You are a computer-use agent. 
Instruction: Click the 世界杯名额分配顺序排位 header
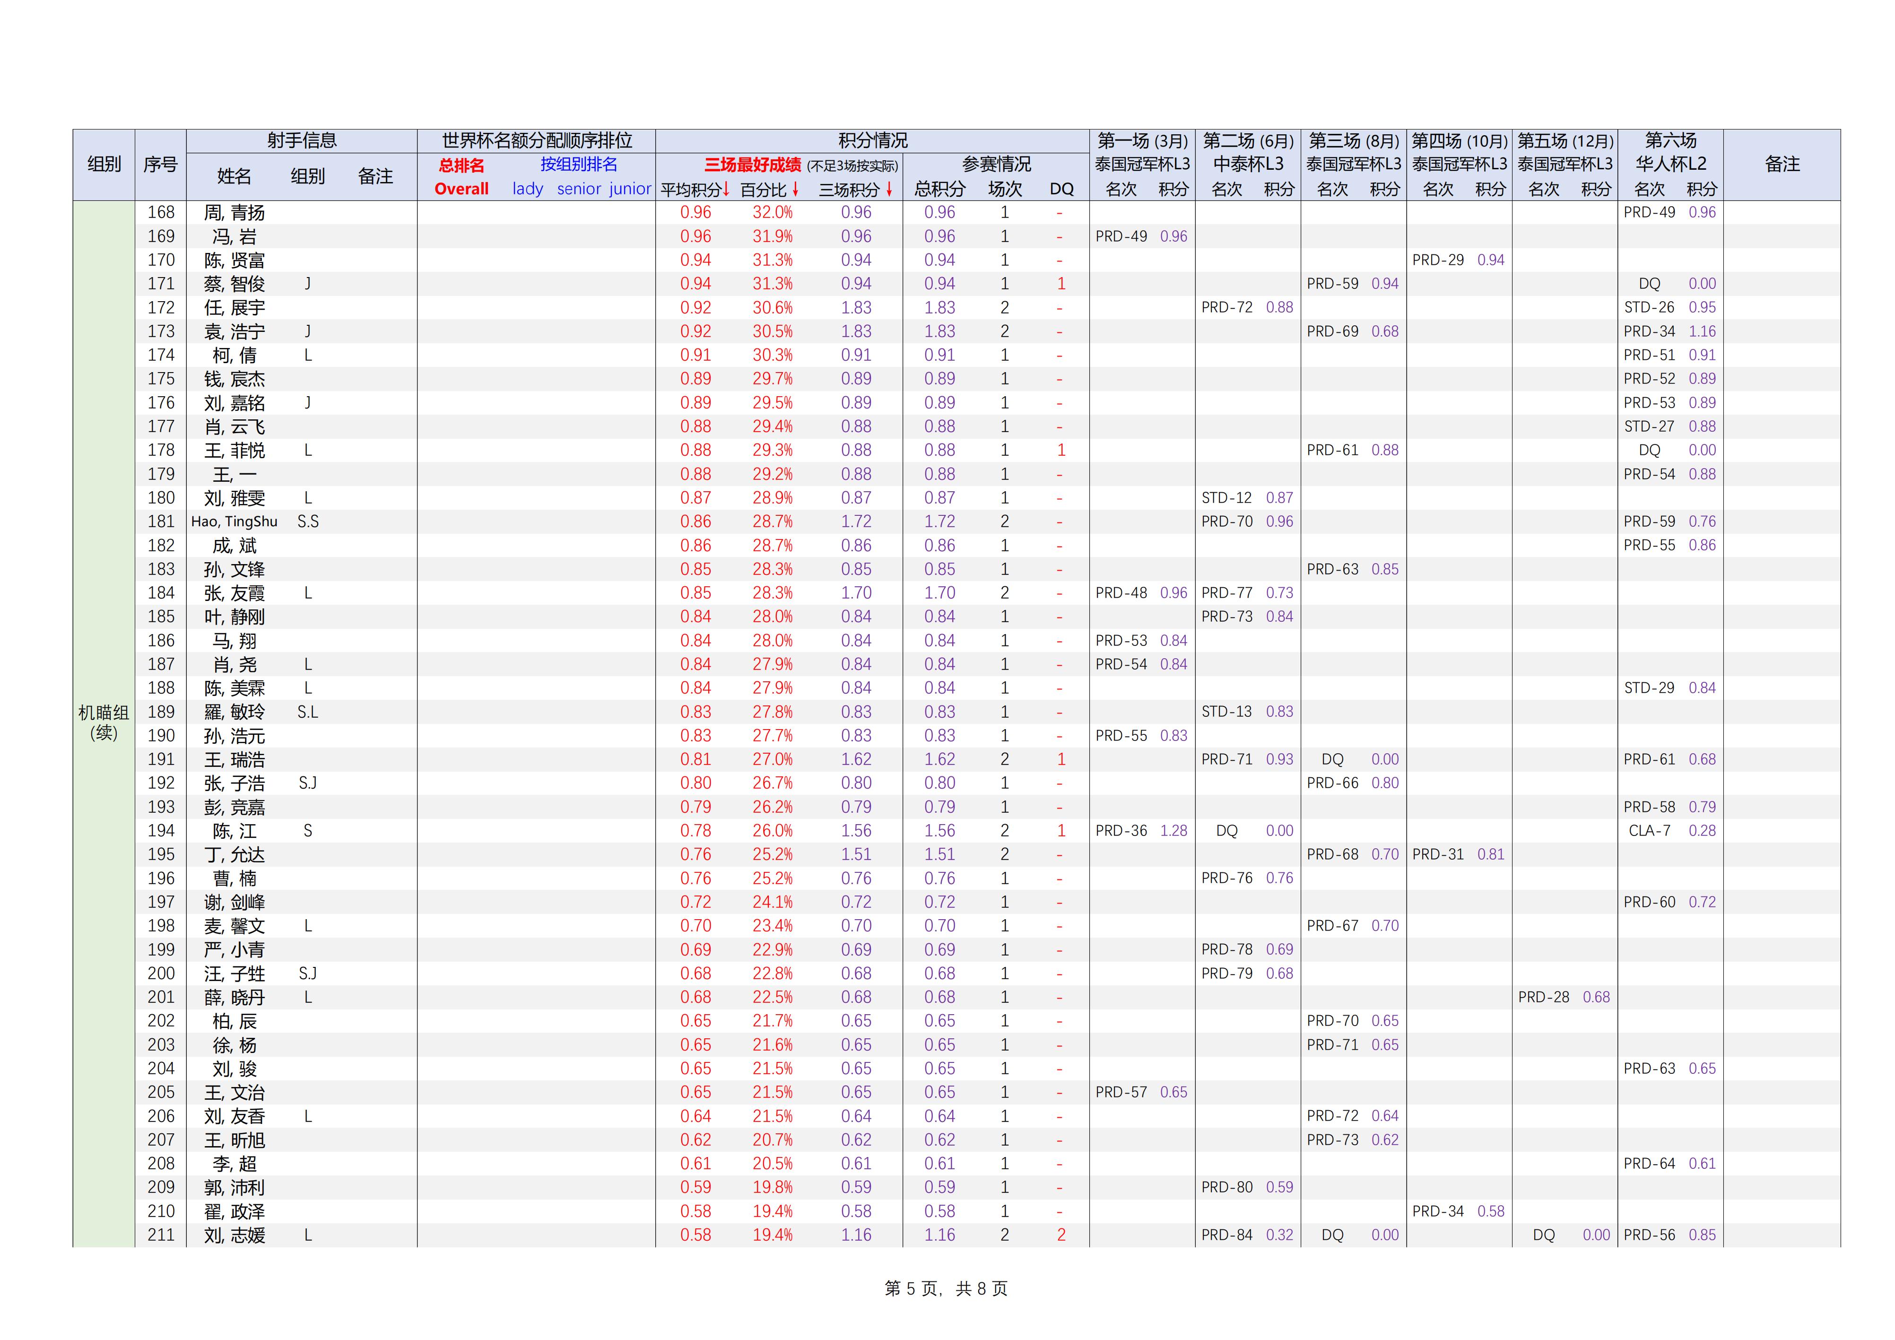pyautogui.click(x=537, y=140)
